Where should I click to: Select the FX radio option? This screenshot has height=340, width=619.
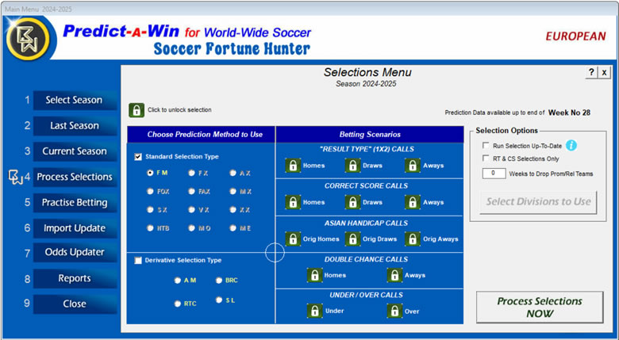pos(191,173)
